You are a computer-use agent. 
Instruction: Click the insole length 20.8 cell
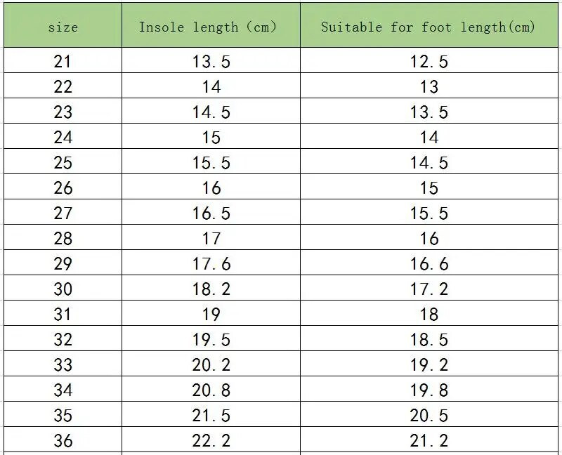click(x=211, y=390)
